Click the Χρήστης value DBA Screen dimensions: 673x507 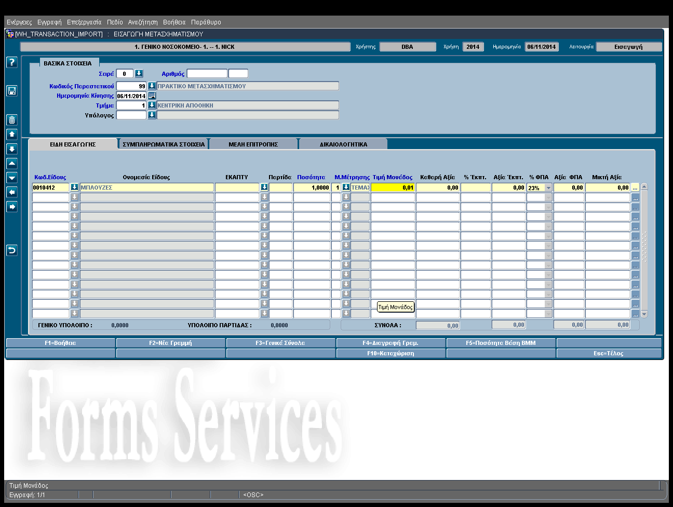coord(407,47)
